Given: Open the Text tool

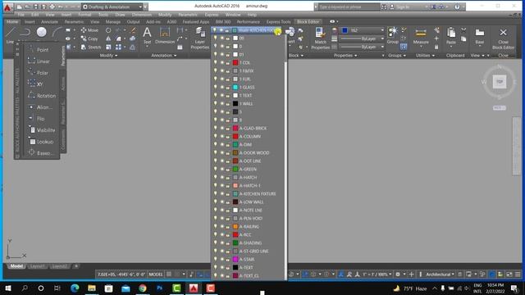Looking at the screenshot, I should pyautogui.click(x=147, y=36).
